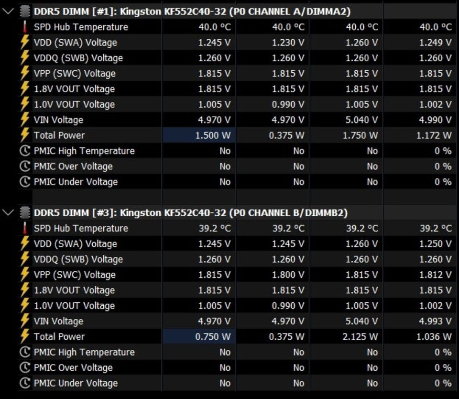459x399 pixels.
Task: Click the lightning icon beside DIMM #3 1.0V VOUT Voltage
Action: pyautogui.click(x=25, y=306)
